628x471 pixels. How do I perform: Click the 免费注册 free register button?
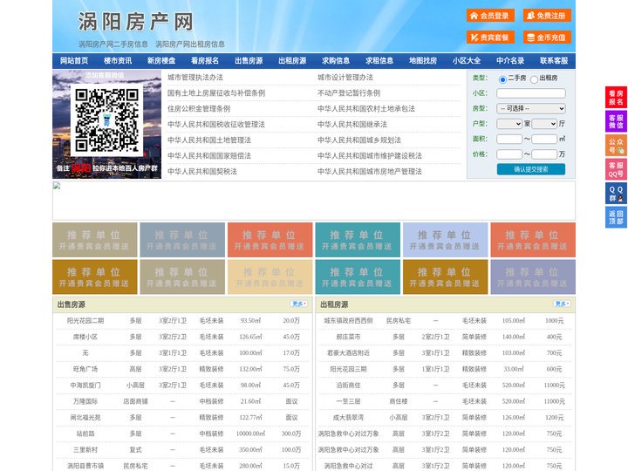[547, 16]
